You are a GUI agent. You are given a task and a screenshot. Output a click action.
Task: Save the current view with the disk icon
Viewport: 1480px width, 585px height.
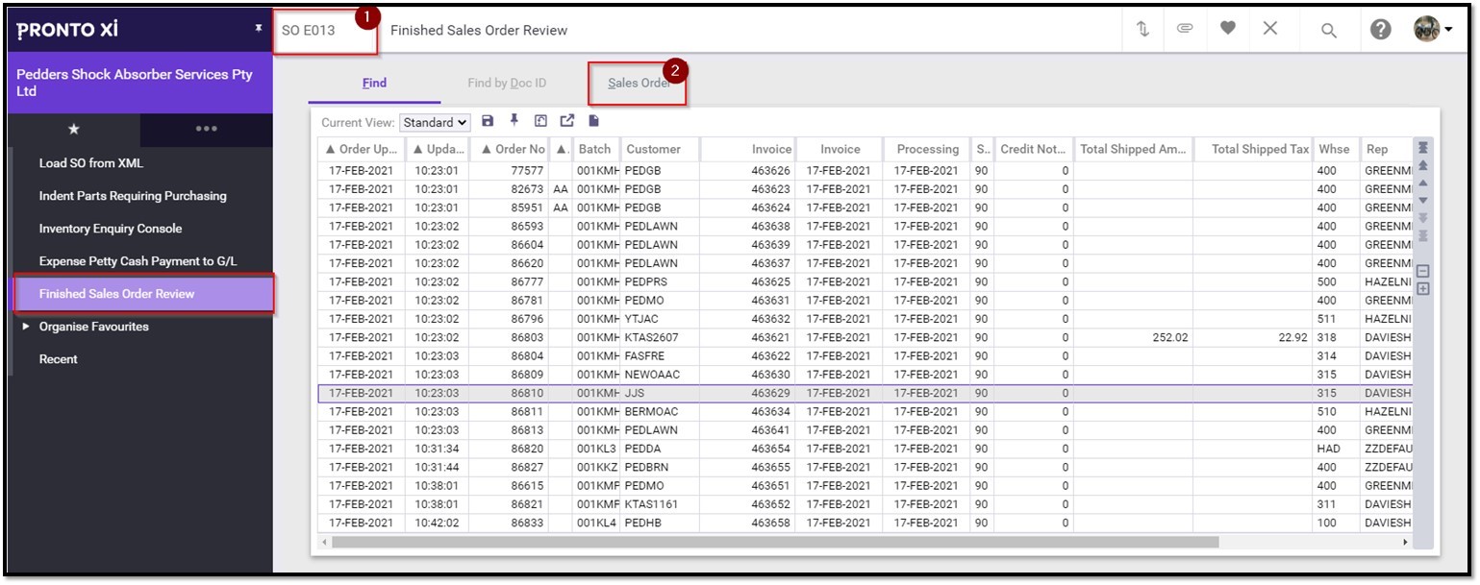coord(488,121)
